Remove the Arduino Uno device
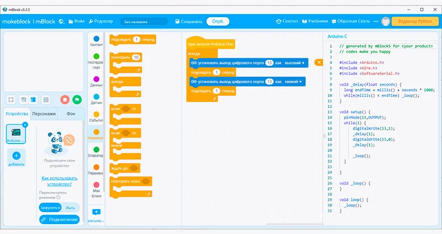Screen dimensions: 442x234 [x=25, y=125]
